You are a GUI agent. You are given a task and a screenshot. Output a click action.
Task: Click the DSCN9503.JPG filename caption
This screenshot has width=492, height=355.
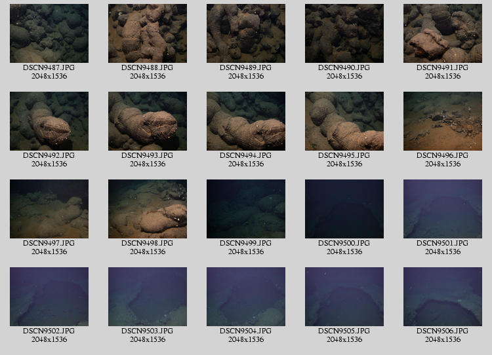[x=148, y=331]
